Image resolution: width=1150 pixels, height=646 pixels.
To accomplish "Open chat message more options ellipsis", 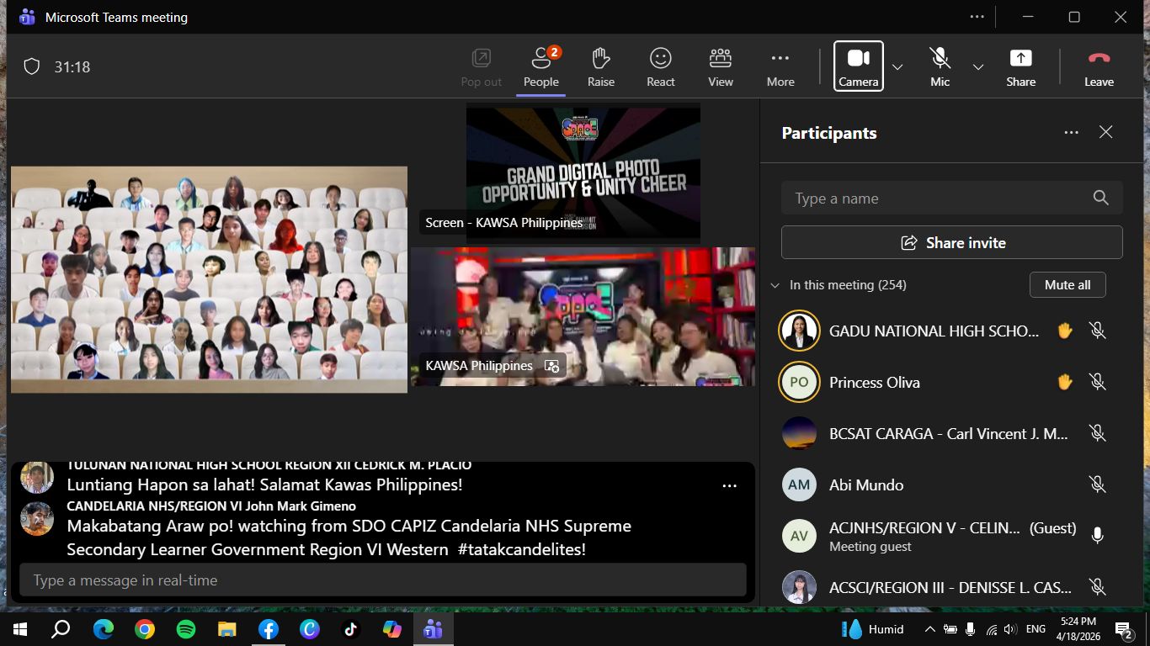I will tap(729, 485).
